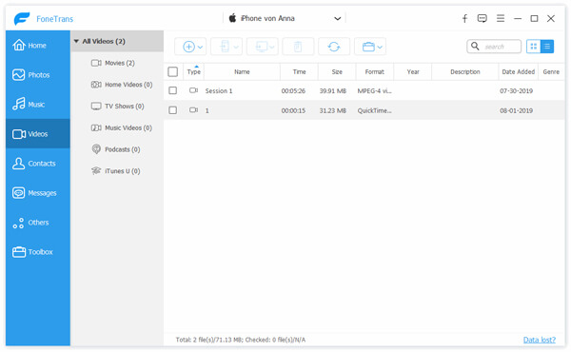Open the Data lost? link
This screenshot has width=571, height=352.
tap(540, 340)
